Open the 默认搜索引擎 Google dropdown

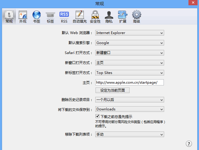(x=130, y=43)
